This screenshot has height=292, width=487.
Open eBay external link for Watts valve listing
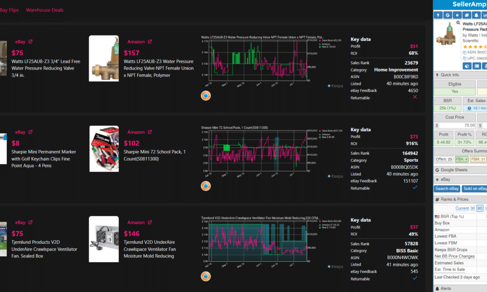point(30,41)
